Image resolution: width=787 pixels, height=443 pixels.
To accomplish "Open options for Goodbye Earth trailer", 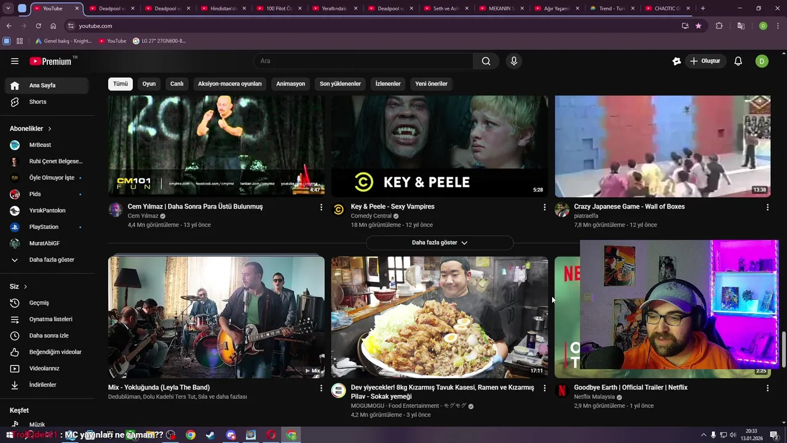I will (767, 388).
